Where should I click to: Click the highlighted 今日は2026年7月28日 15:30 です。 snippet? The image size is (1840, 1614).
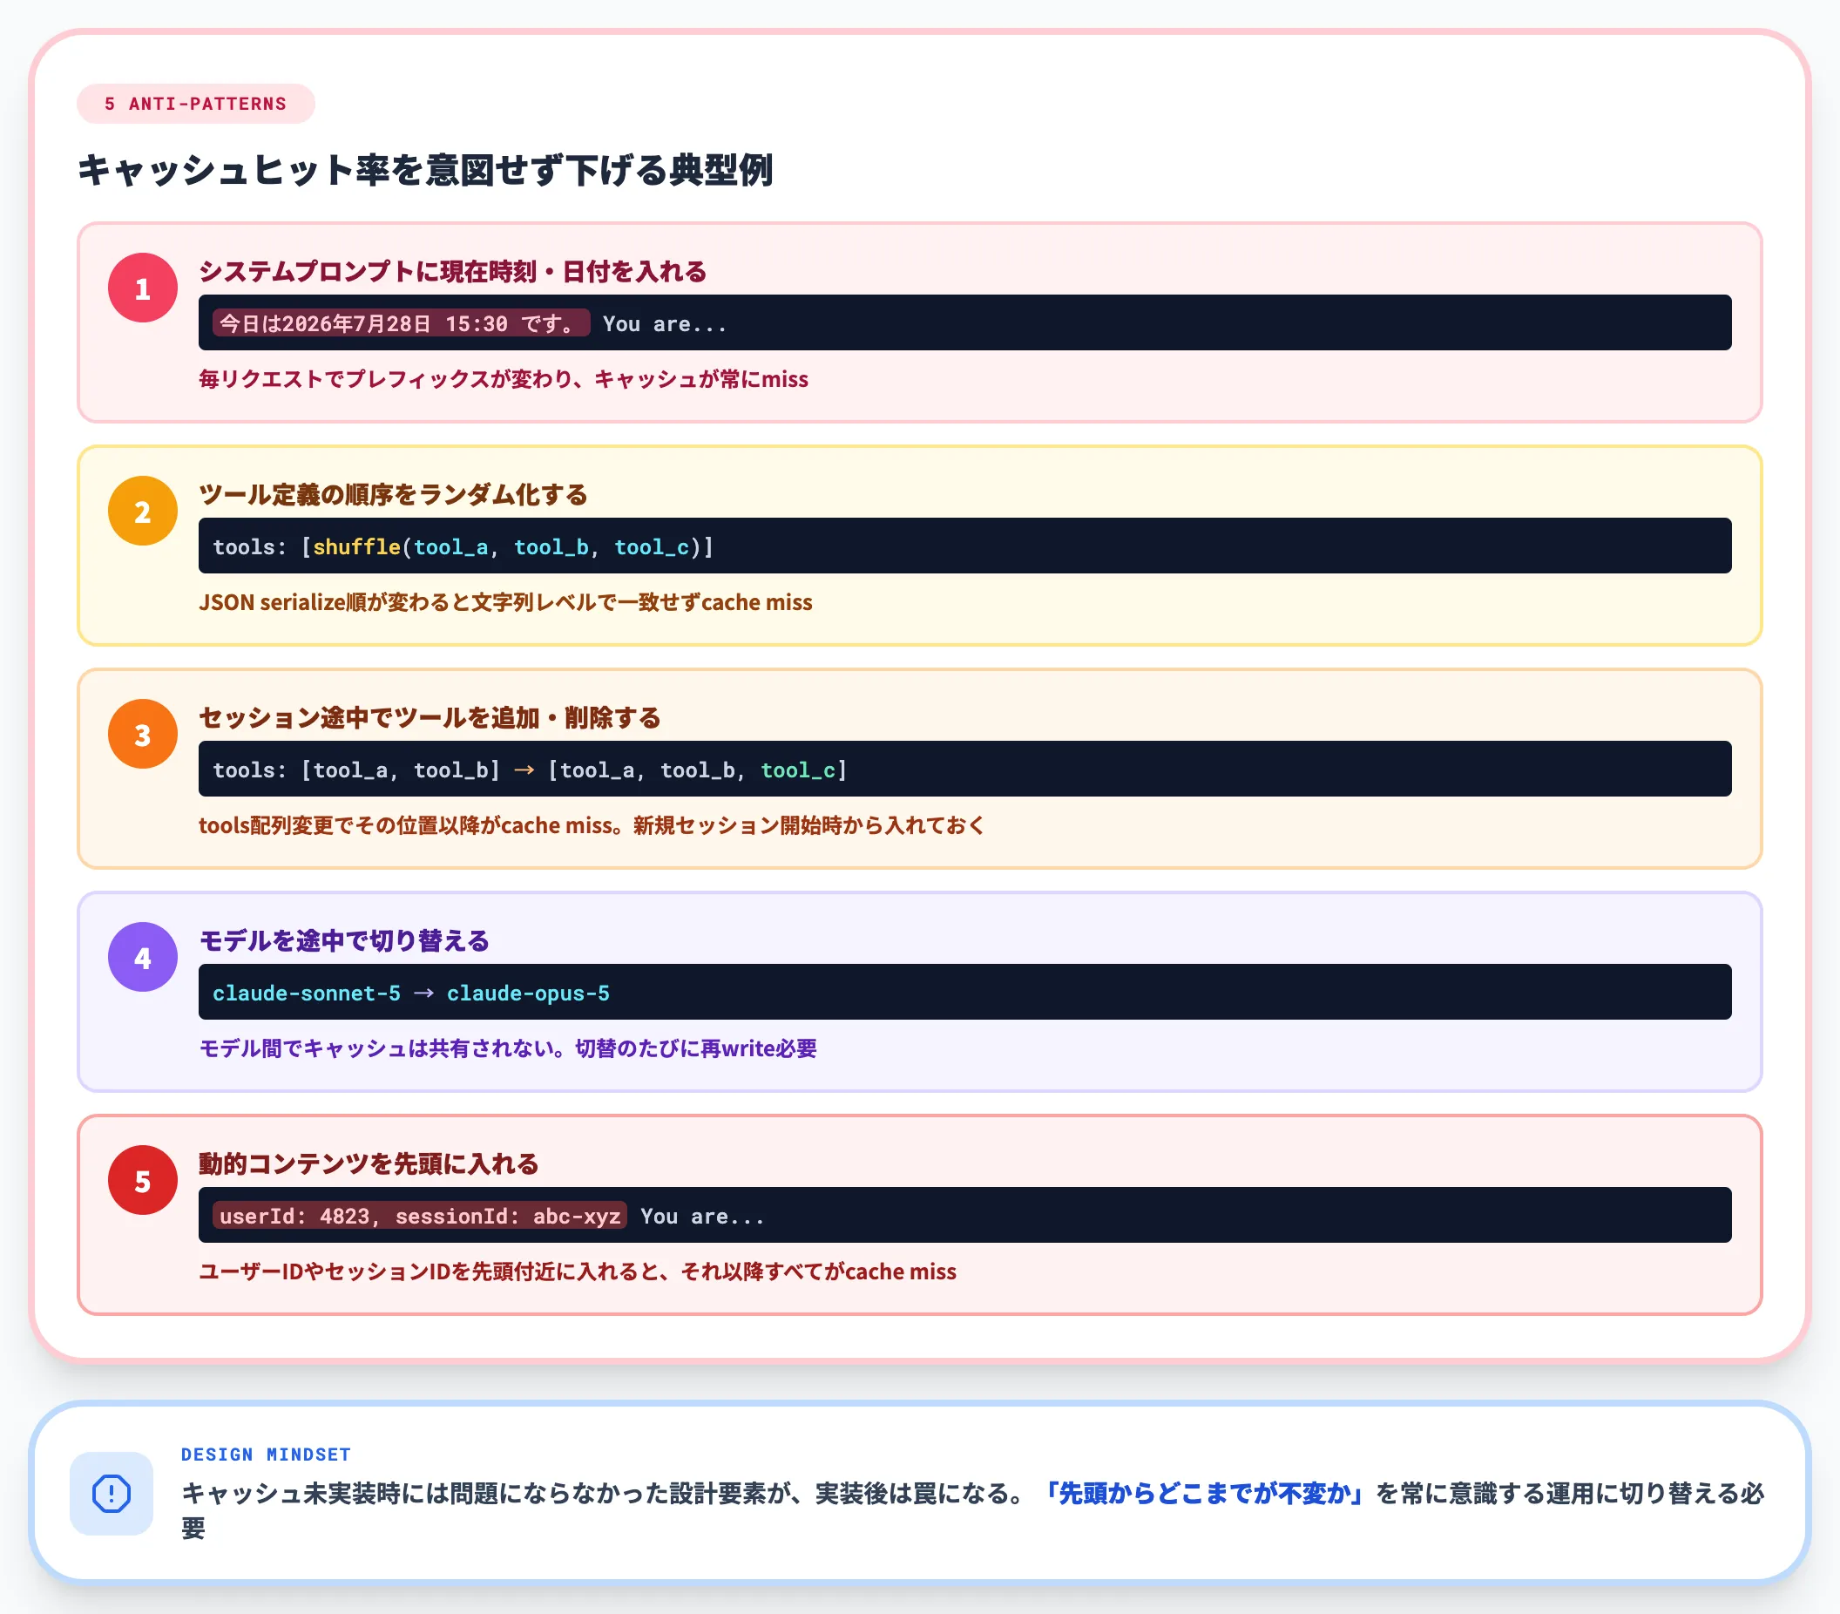tap(401, 323)
